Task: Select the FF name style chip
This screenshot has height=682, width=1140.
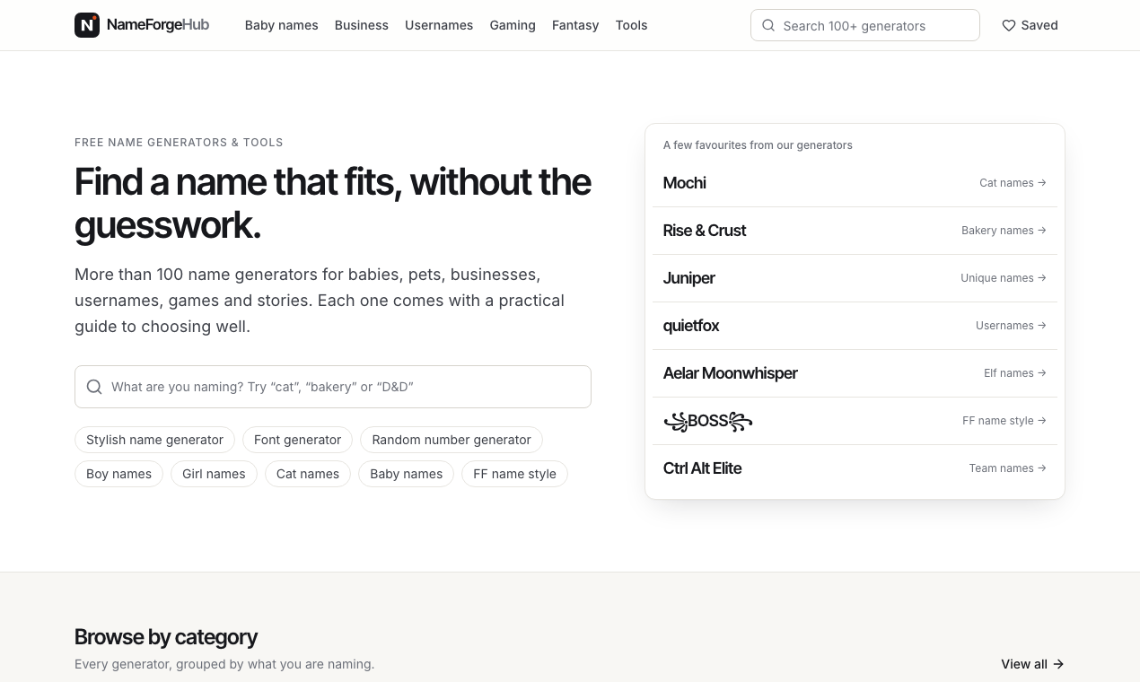Action: [x=514, y=474]
